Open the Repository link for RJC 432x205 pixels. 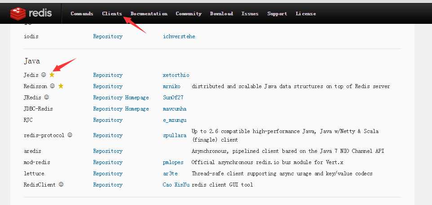coord(108,120)
